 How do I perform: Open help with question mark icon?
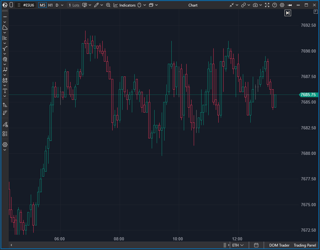tap(275, 5)
